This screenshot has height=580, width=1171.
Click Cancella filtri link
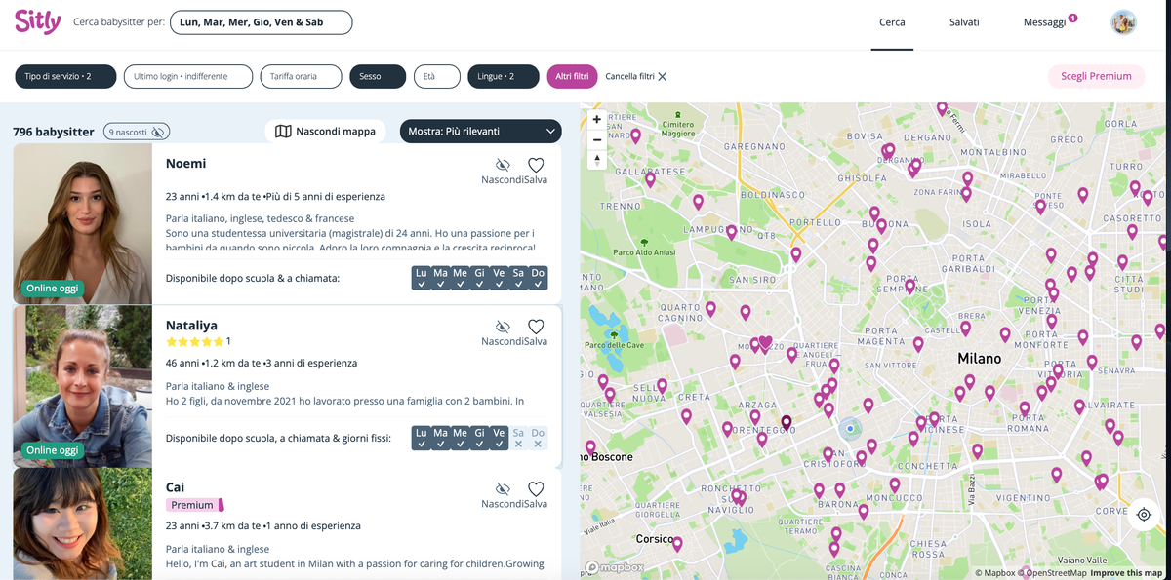(x=629, y=76)
